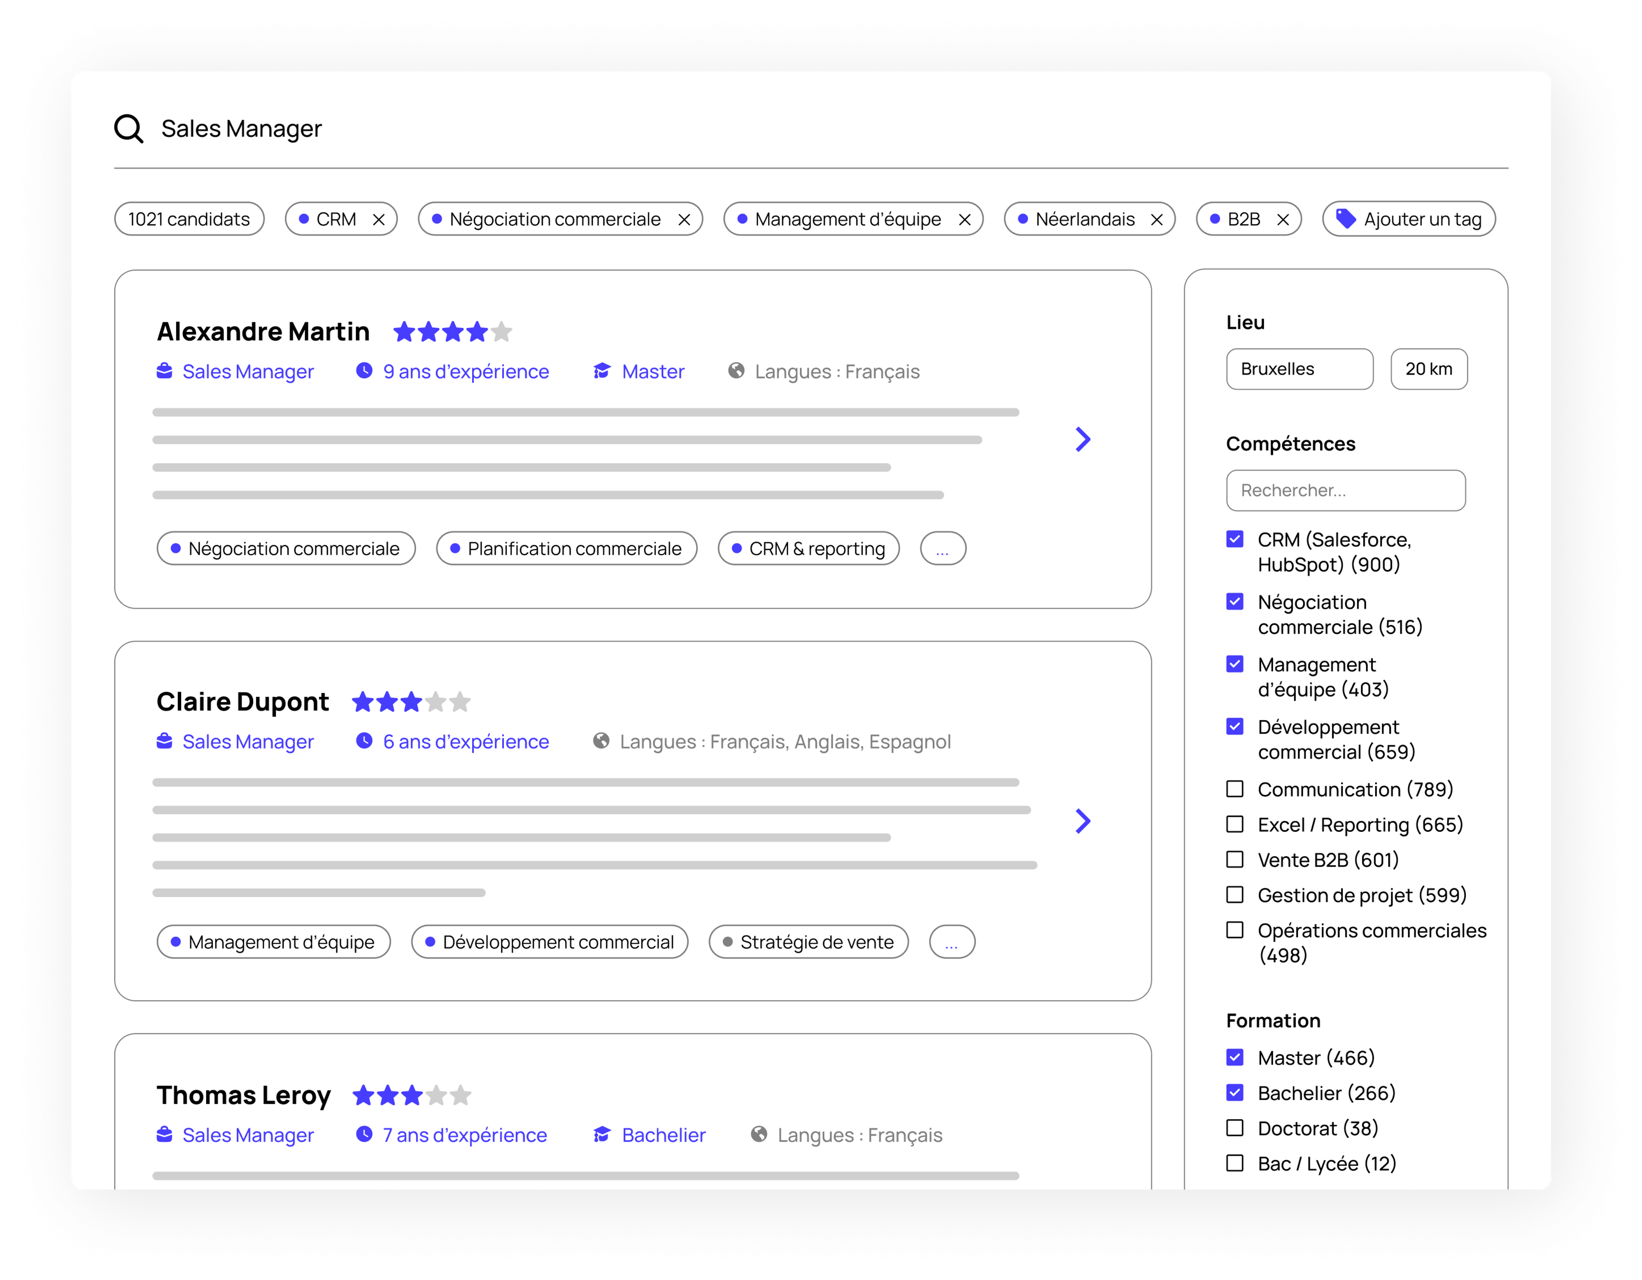The image size is (1642, 1280).
Task: Check Gestion de projet (599) checkbox
Action: click(x=1235, y=895)
